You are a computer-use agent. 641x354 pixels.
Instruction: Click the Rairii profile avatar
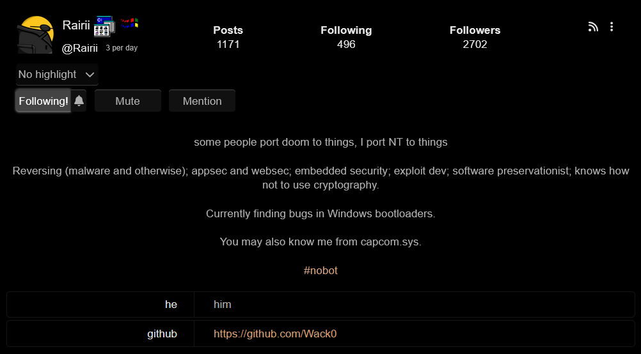(35, 35)
